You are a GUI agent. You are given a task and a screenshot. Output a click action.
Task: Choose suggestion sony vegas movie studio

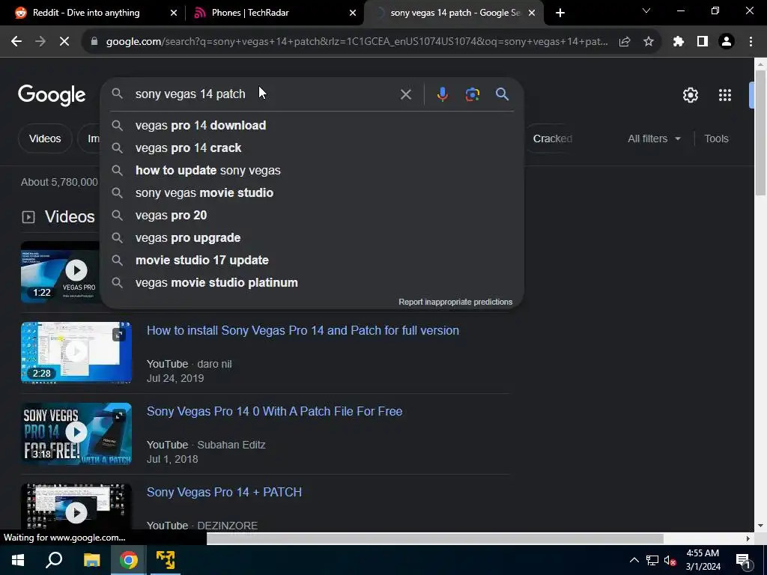pos(312,192)
